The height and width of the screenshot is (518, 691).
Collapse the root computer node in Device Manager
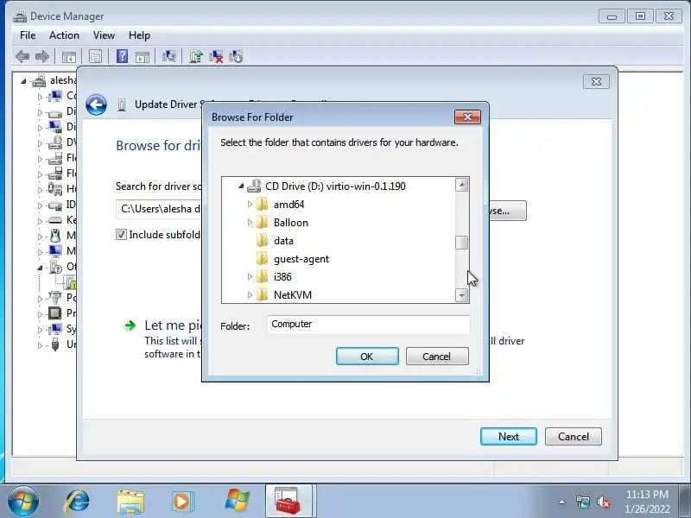pyautogui.click(x=24, y=81)
